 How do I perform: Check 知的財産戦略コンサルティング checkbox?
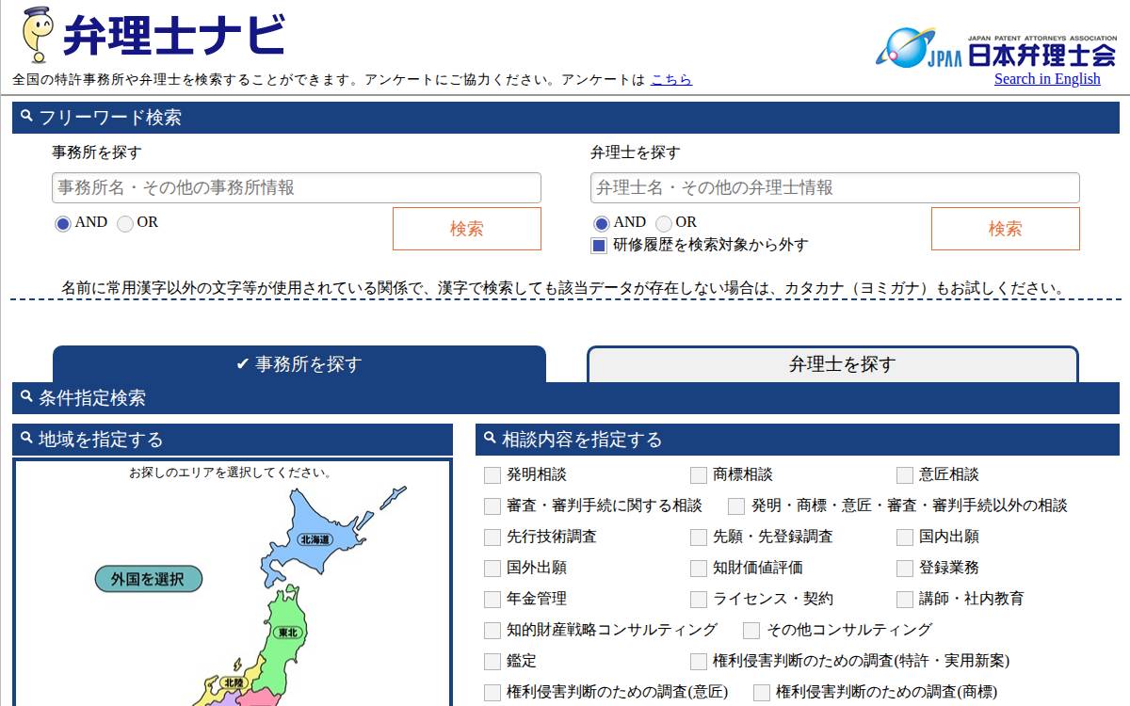click(x=492, y=631)
